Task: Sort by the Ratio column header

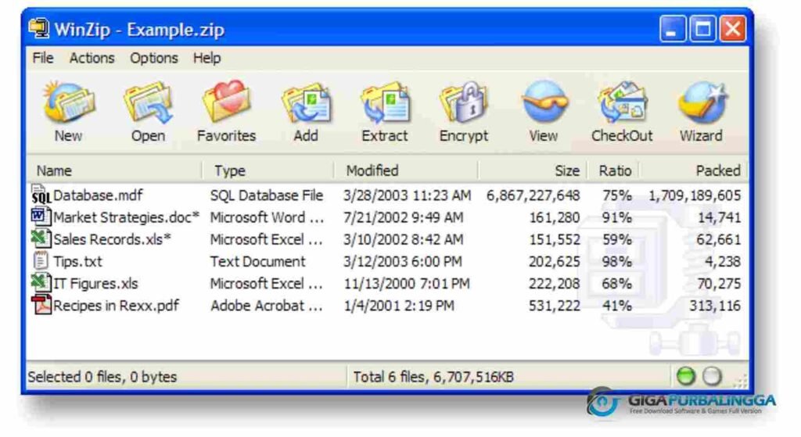Action: pos(613,170)
